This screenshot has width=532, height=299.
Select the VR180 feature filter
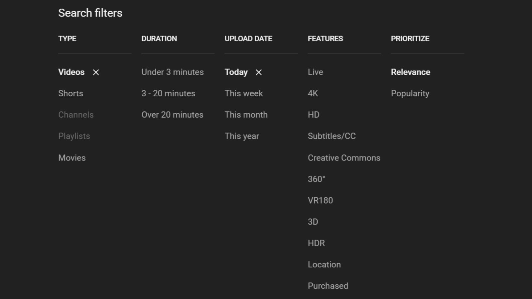pyautogui.click(x=321, y=200)
